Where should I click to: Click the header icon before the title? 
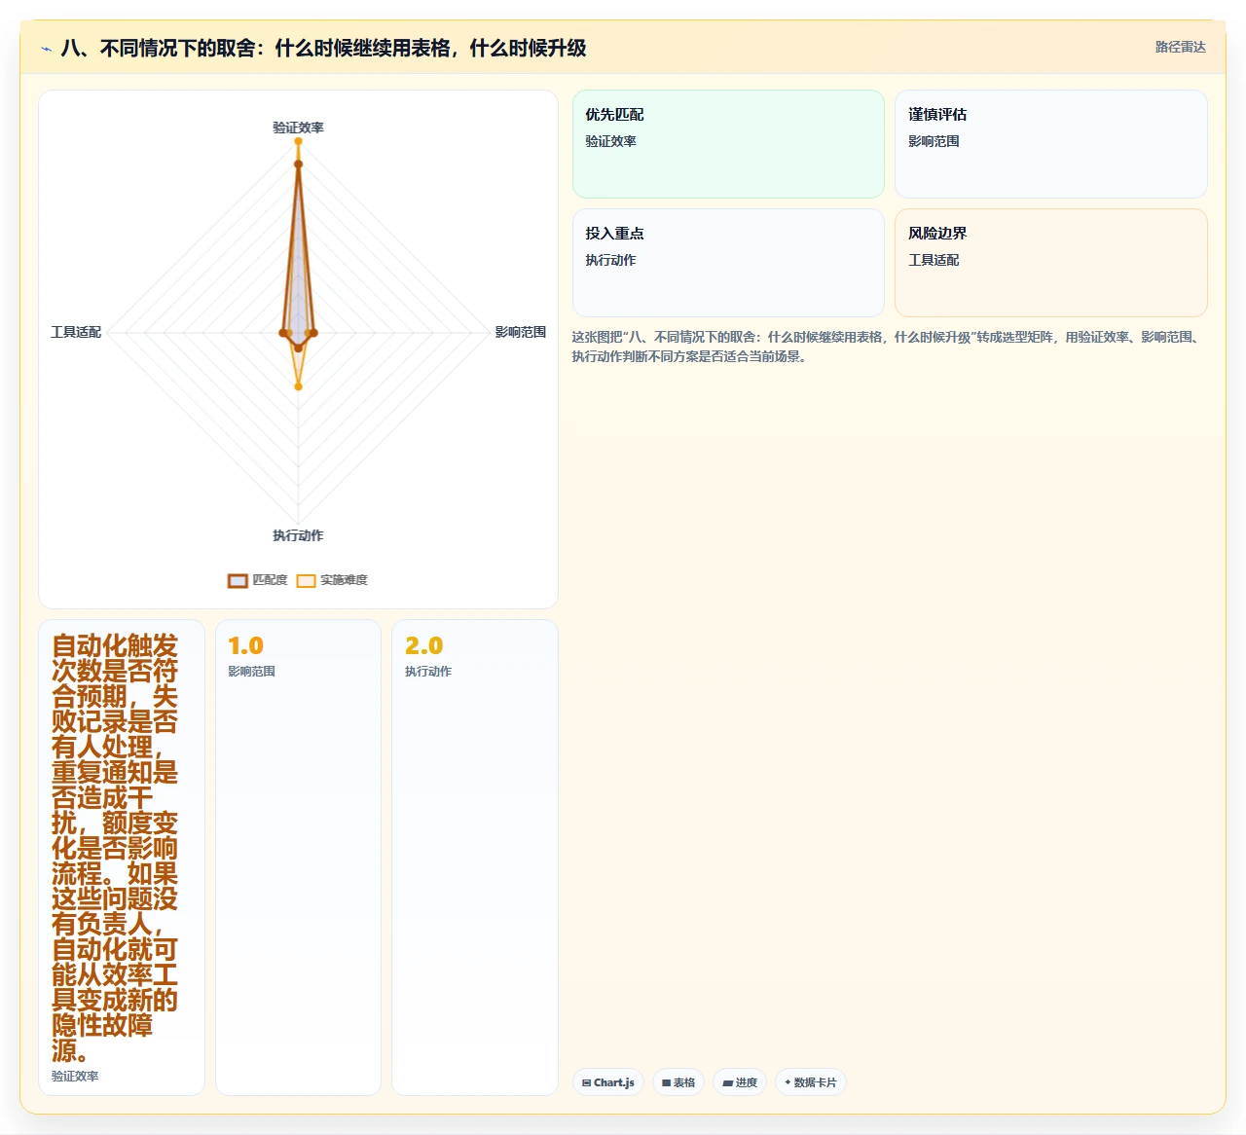click(46, 49)
